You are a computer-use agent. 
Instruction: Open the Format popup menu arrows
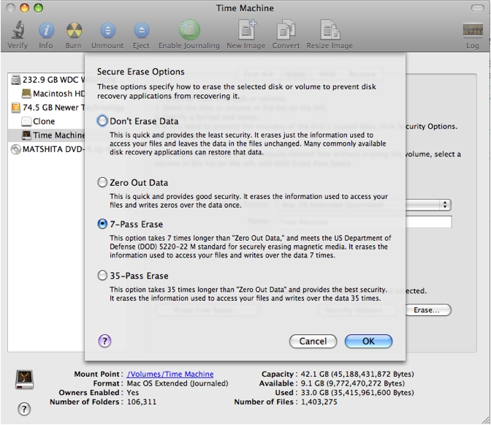(445, 205)
